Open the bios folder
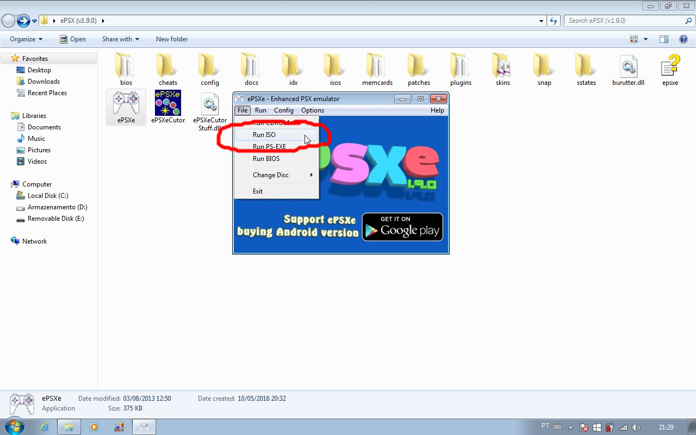Screen dimensions: 696x435 [x=126, y=66]
